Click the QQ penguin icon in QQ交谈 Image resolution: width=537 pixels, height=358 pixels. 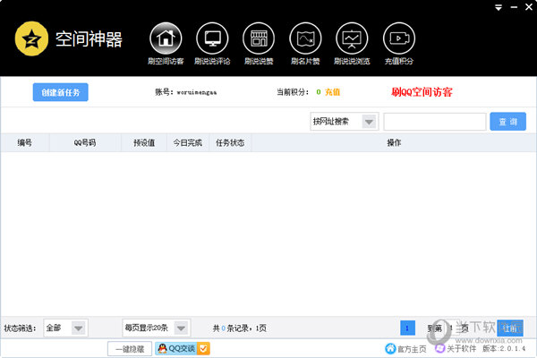pos(162,349)
